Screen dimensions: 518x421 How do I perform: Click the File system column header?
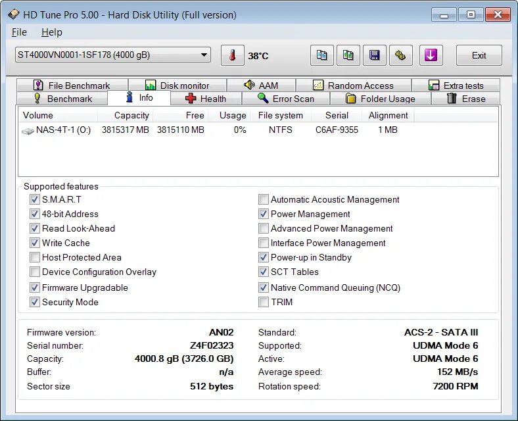click(281, 115)
